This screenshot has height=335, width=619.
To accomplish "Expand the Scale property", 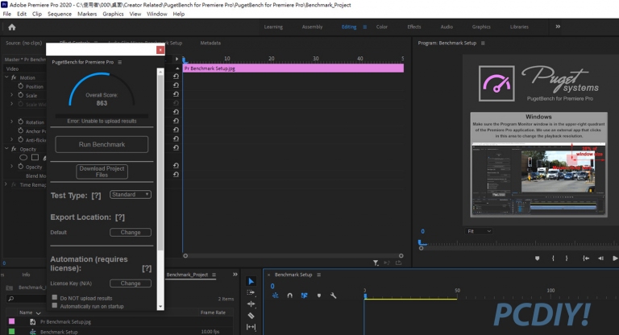I will [12, 95].
